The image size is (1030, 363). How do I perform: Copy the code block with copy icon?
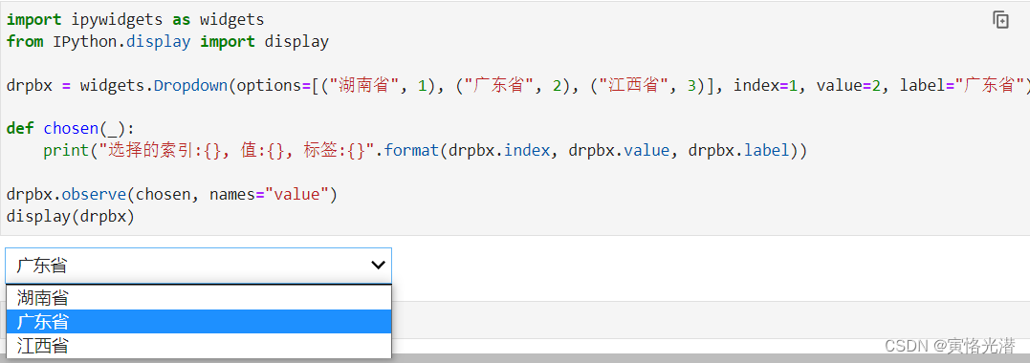1000,20
